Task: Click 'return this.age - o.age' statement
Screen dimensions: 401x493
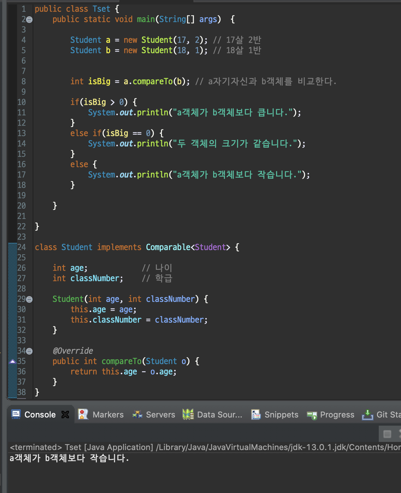Action: (123, 372)
